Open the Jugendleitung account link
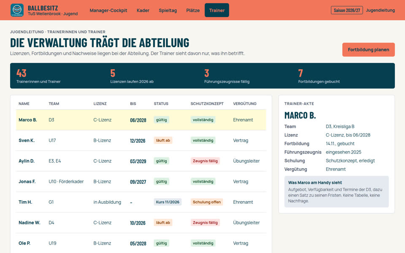The image size is (405, 253). (x=380, y=10)
